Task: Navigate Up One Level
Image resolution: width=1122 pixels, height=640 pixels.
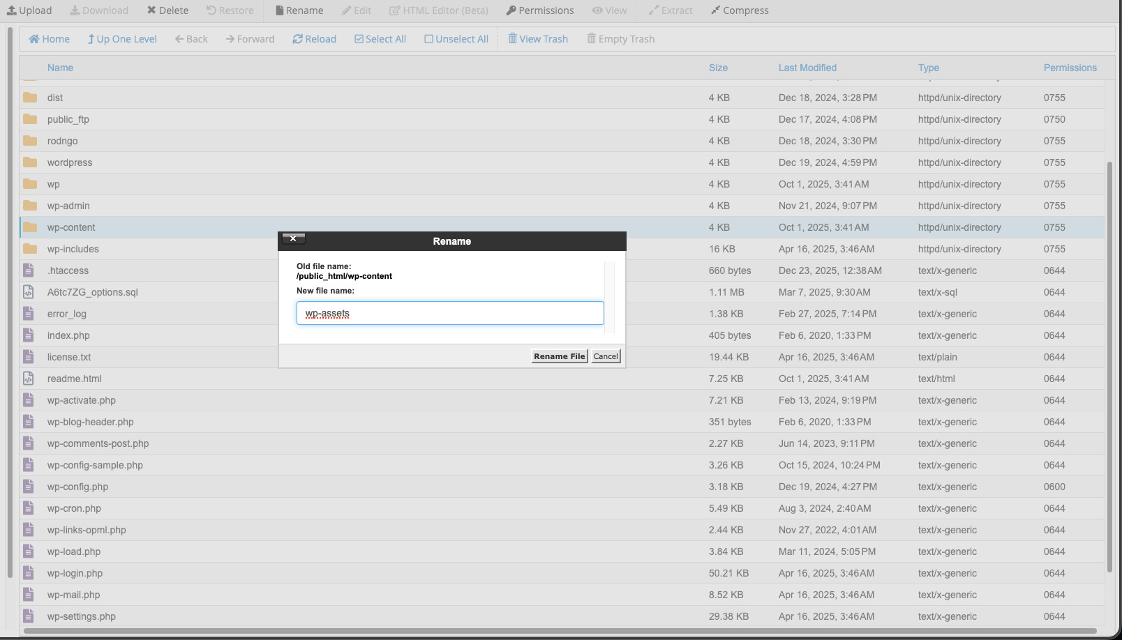Action: coord(121,39)
